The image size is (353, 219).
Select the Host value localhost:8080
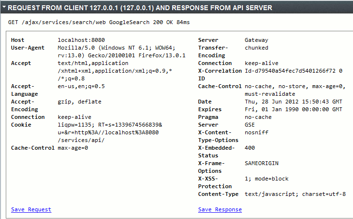click(x=81, y=40)
